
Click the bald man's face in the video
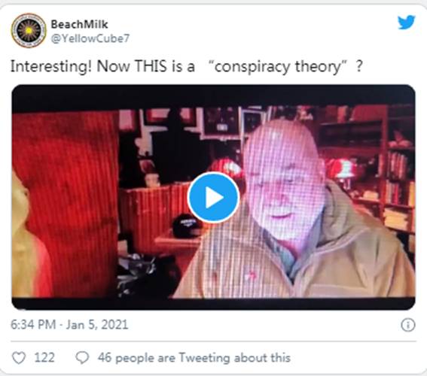coord(283,182)
